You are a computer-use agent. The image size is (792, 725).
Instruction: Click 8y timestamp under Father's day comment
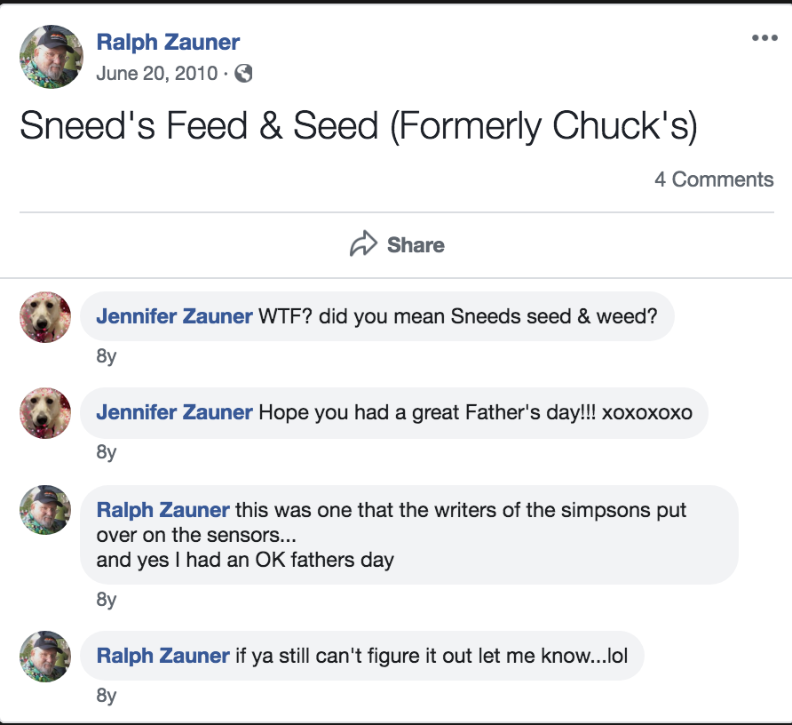(107, 453)
